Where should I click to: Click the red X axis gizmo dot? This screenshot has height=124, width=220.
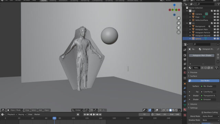179,10
